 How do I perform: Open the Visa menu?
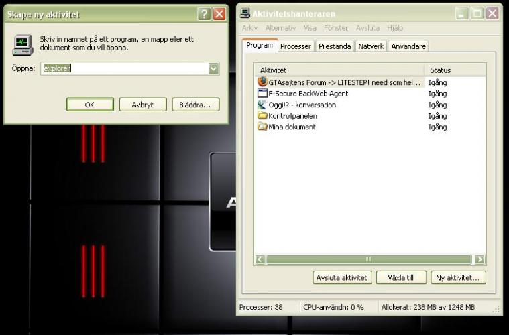pyautogui.click(x=310, y=28)
